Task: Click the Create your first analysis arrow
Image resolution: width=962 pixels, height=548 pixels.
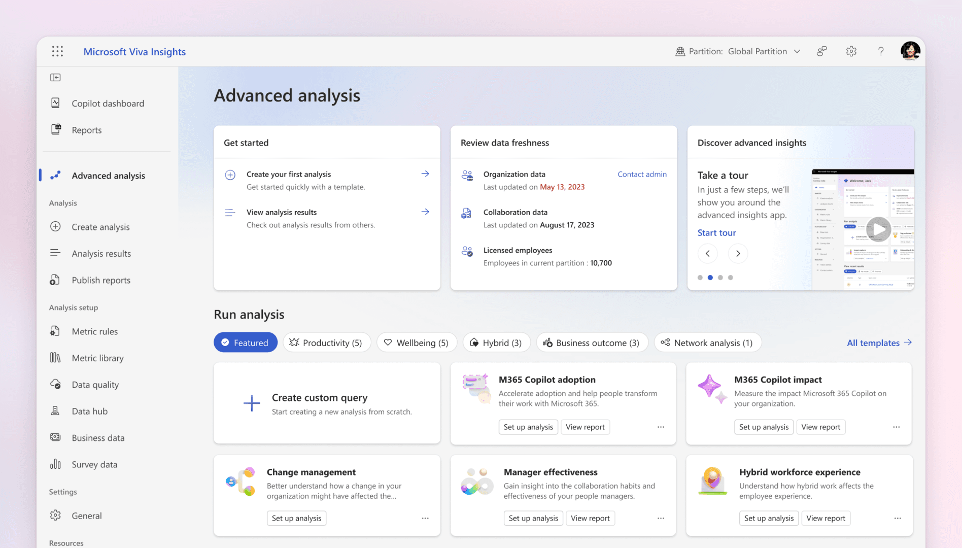Action: [x=425, y=174]
